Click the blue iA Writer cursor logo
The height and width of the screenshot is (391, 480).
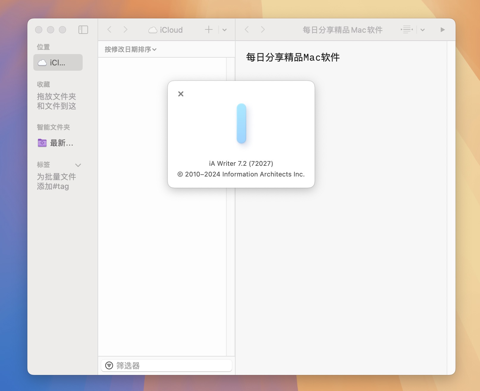pos(241,123)
